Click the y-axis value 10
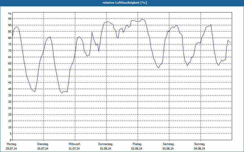The height and width of the screenshot is (152, 244). (x=10, y=127)
